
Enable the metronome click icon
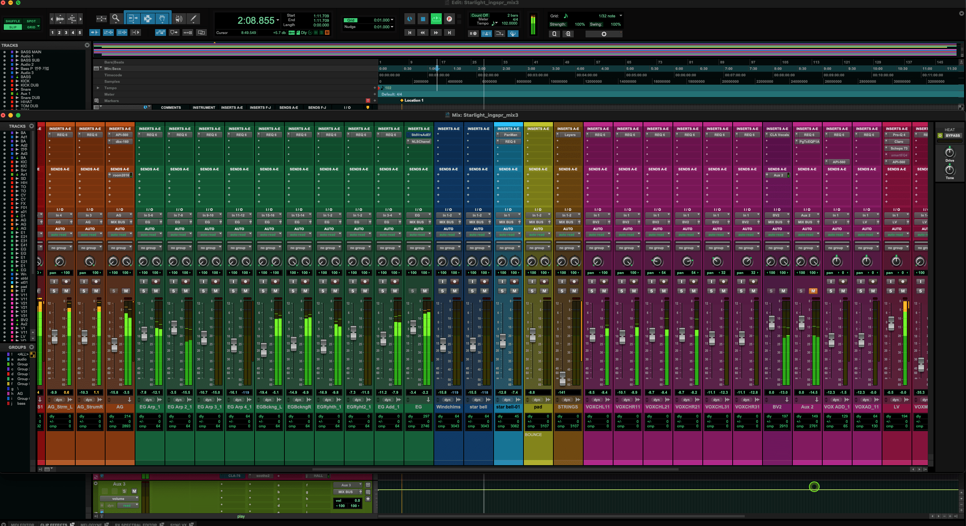486,33
